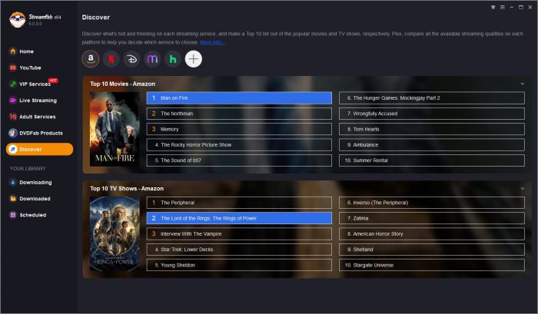
Task: Open VIP Services label
Action: point(35,84)
